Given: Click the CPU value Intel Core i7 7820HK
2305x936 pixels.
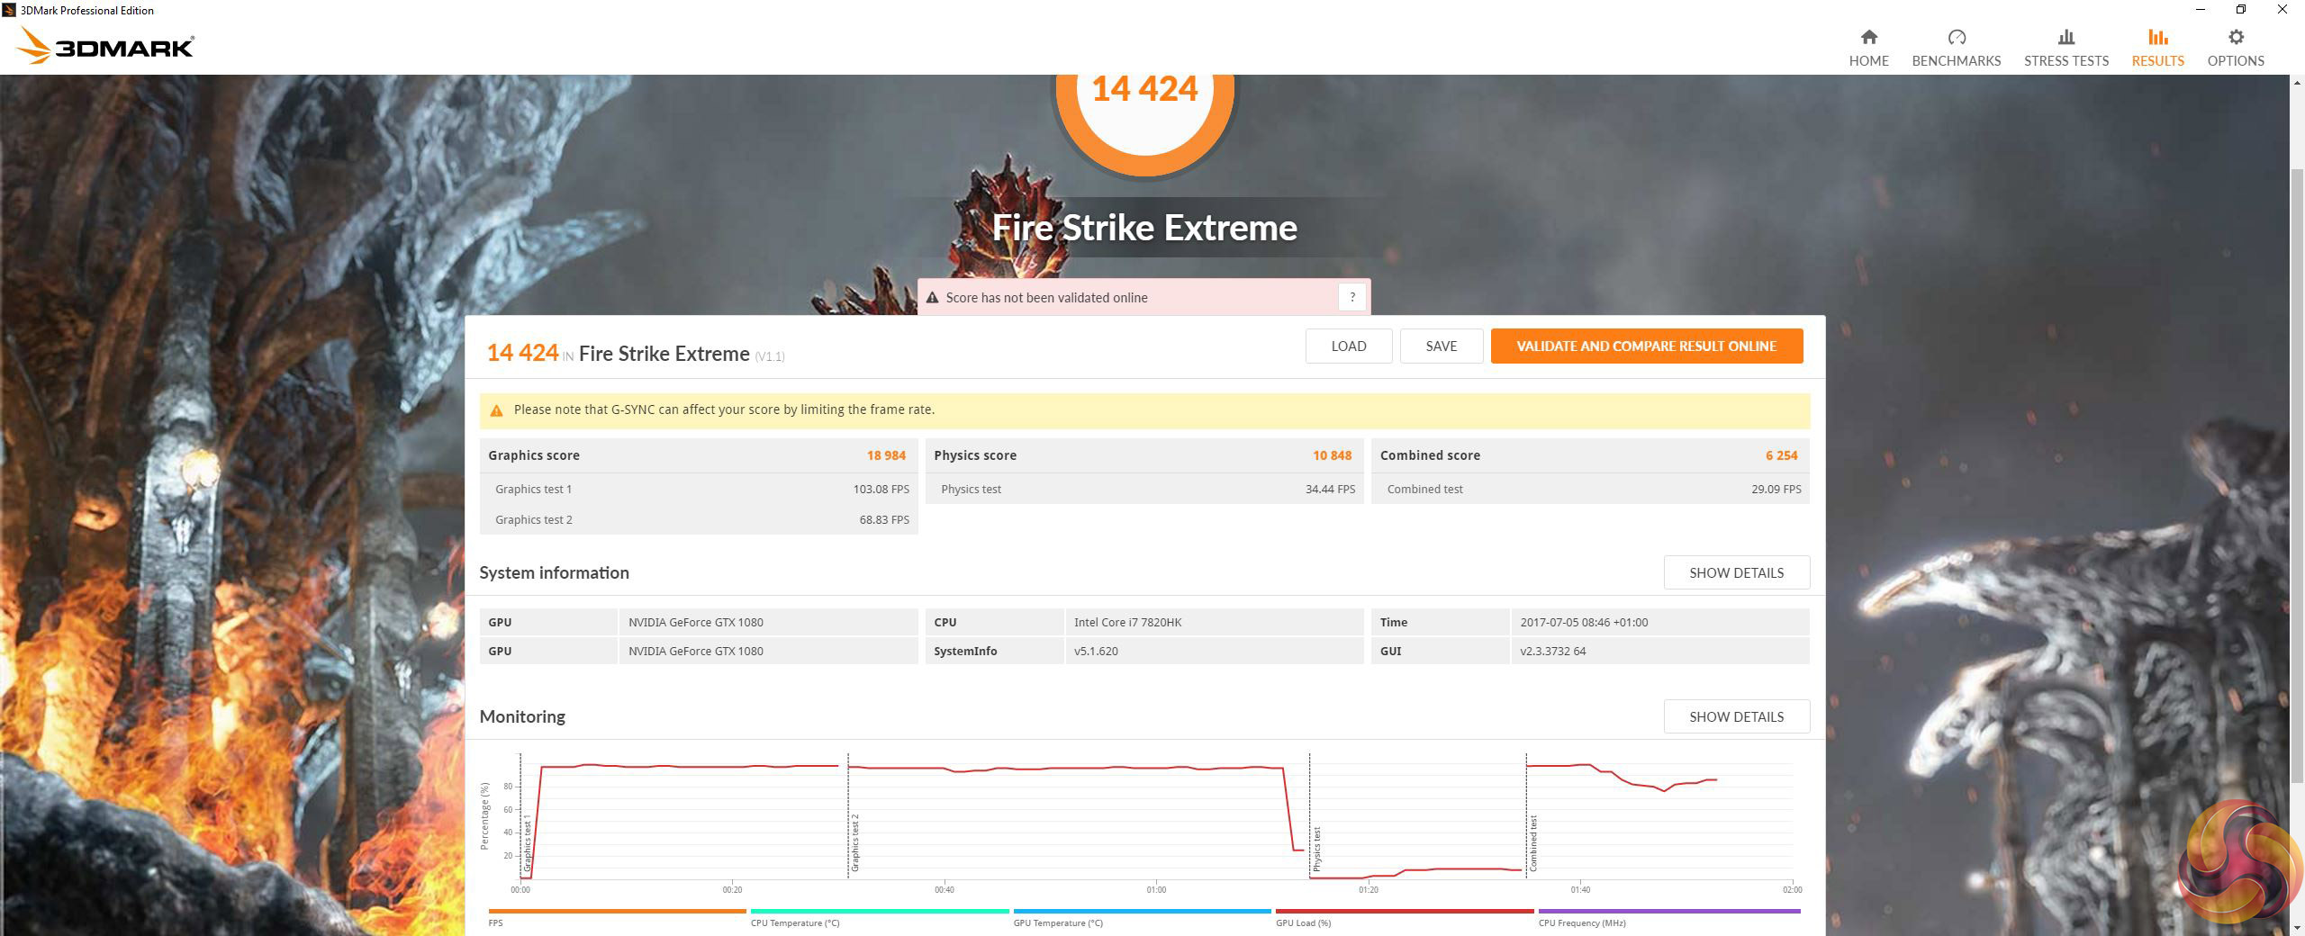Looking at the screenshot, I should click(1127, 623).
